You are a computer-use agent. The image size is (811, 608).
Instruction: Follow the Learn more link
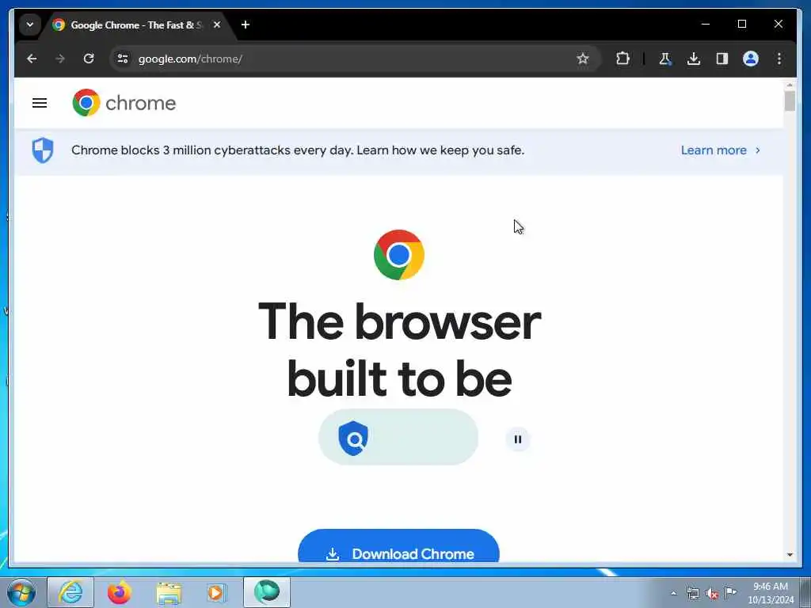click(x=714, y=150)
